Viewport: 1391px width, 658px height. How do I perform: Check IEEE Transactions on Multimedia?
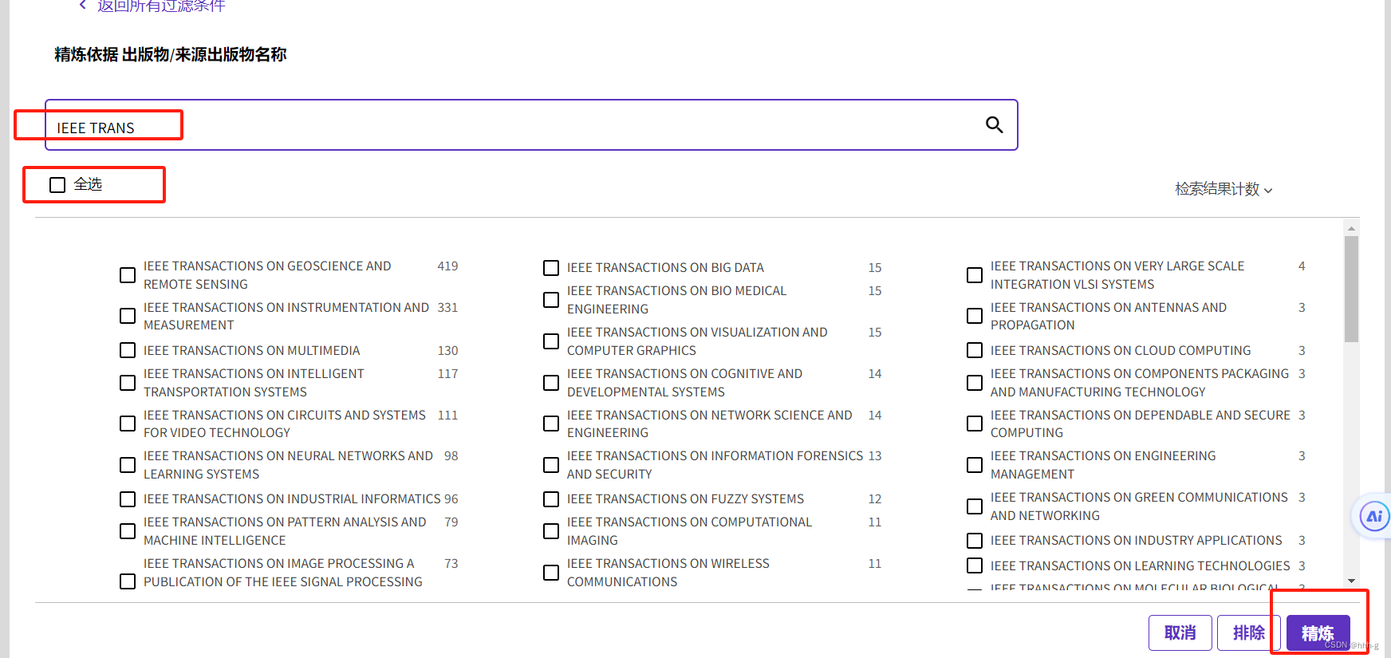(128, 350)
